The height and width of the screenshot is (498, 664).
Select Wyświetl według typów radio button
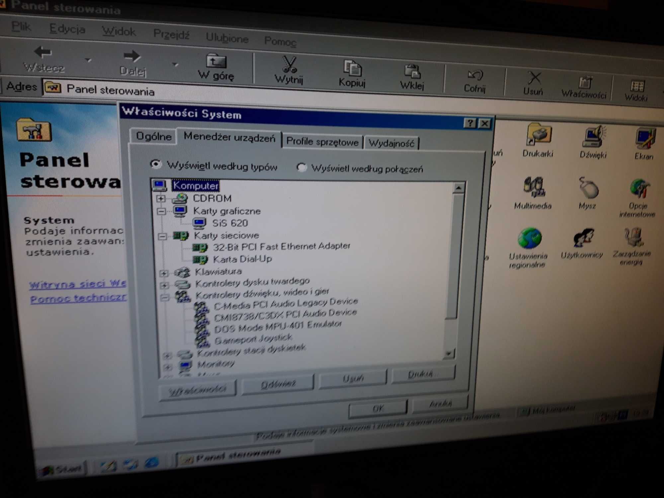pyautogui.click(x=155, y=164)
